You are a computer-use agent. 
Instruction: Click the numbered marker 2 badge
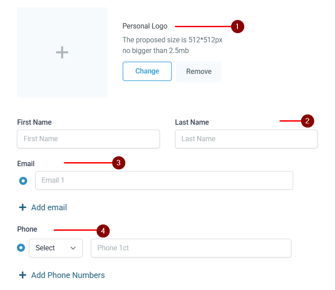[x=307, y=121]
